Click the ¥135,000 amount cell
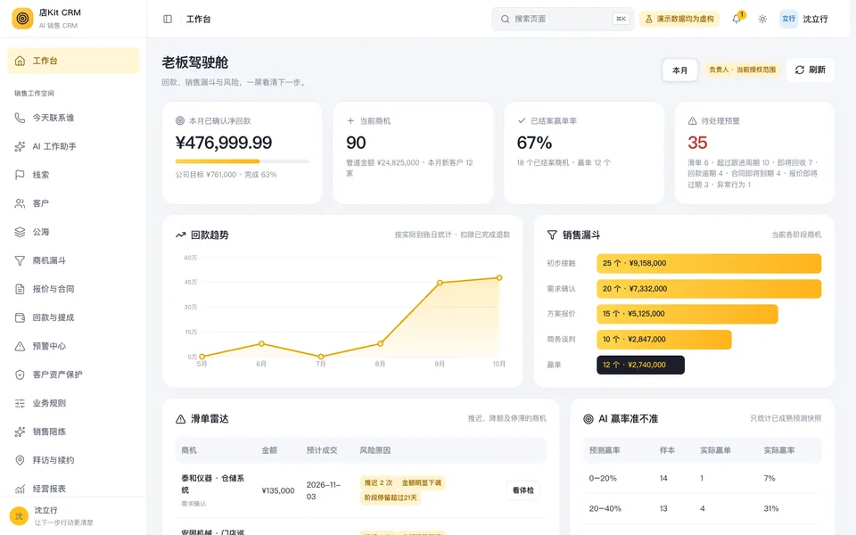Image resolution: width=856 pixels, height=535 pixels. (x=278, y=490)
